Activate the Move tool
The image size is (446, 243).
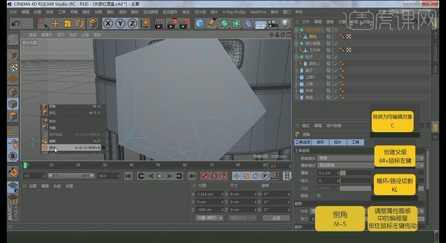pos(55,23)
